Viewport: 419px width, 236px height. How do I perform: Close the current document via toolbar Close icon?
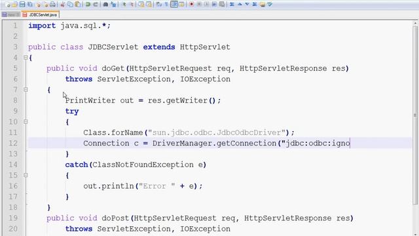(x=38, y=5)
